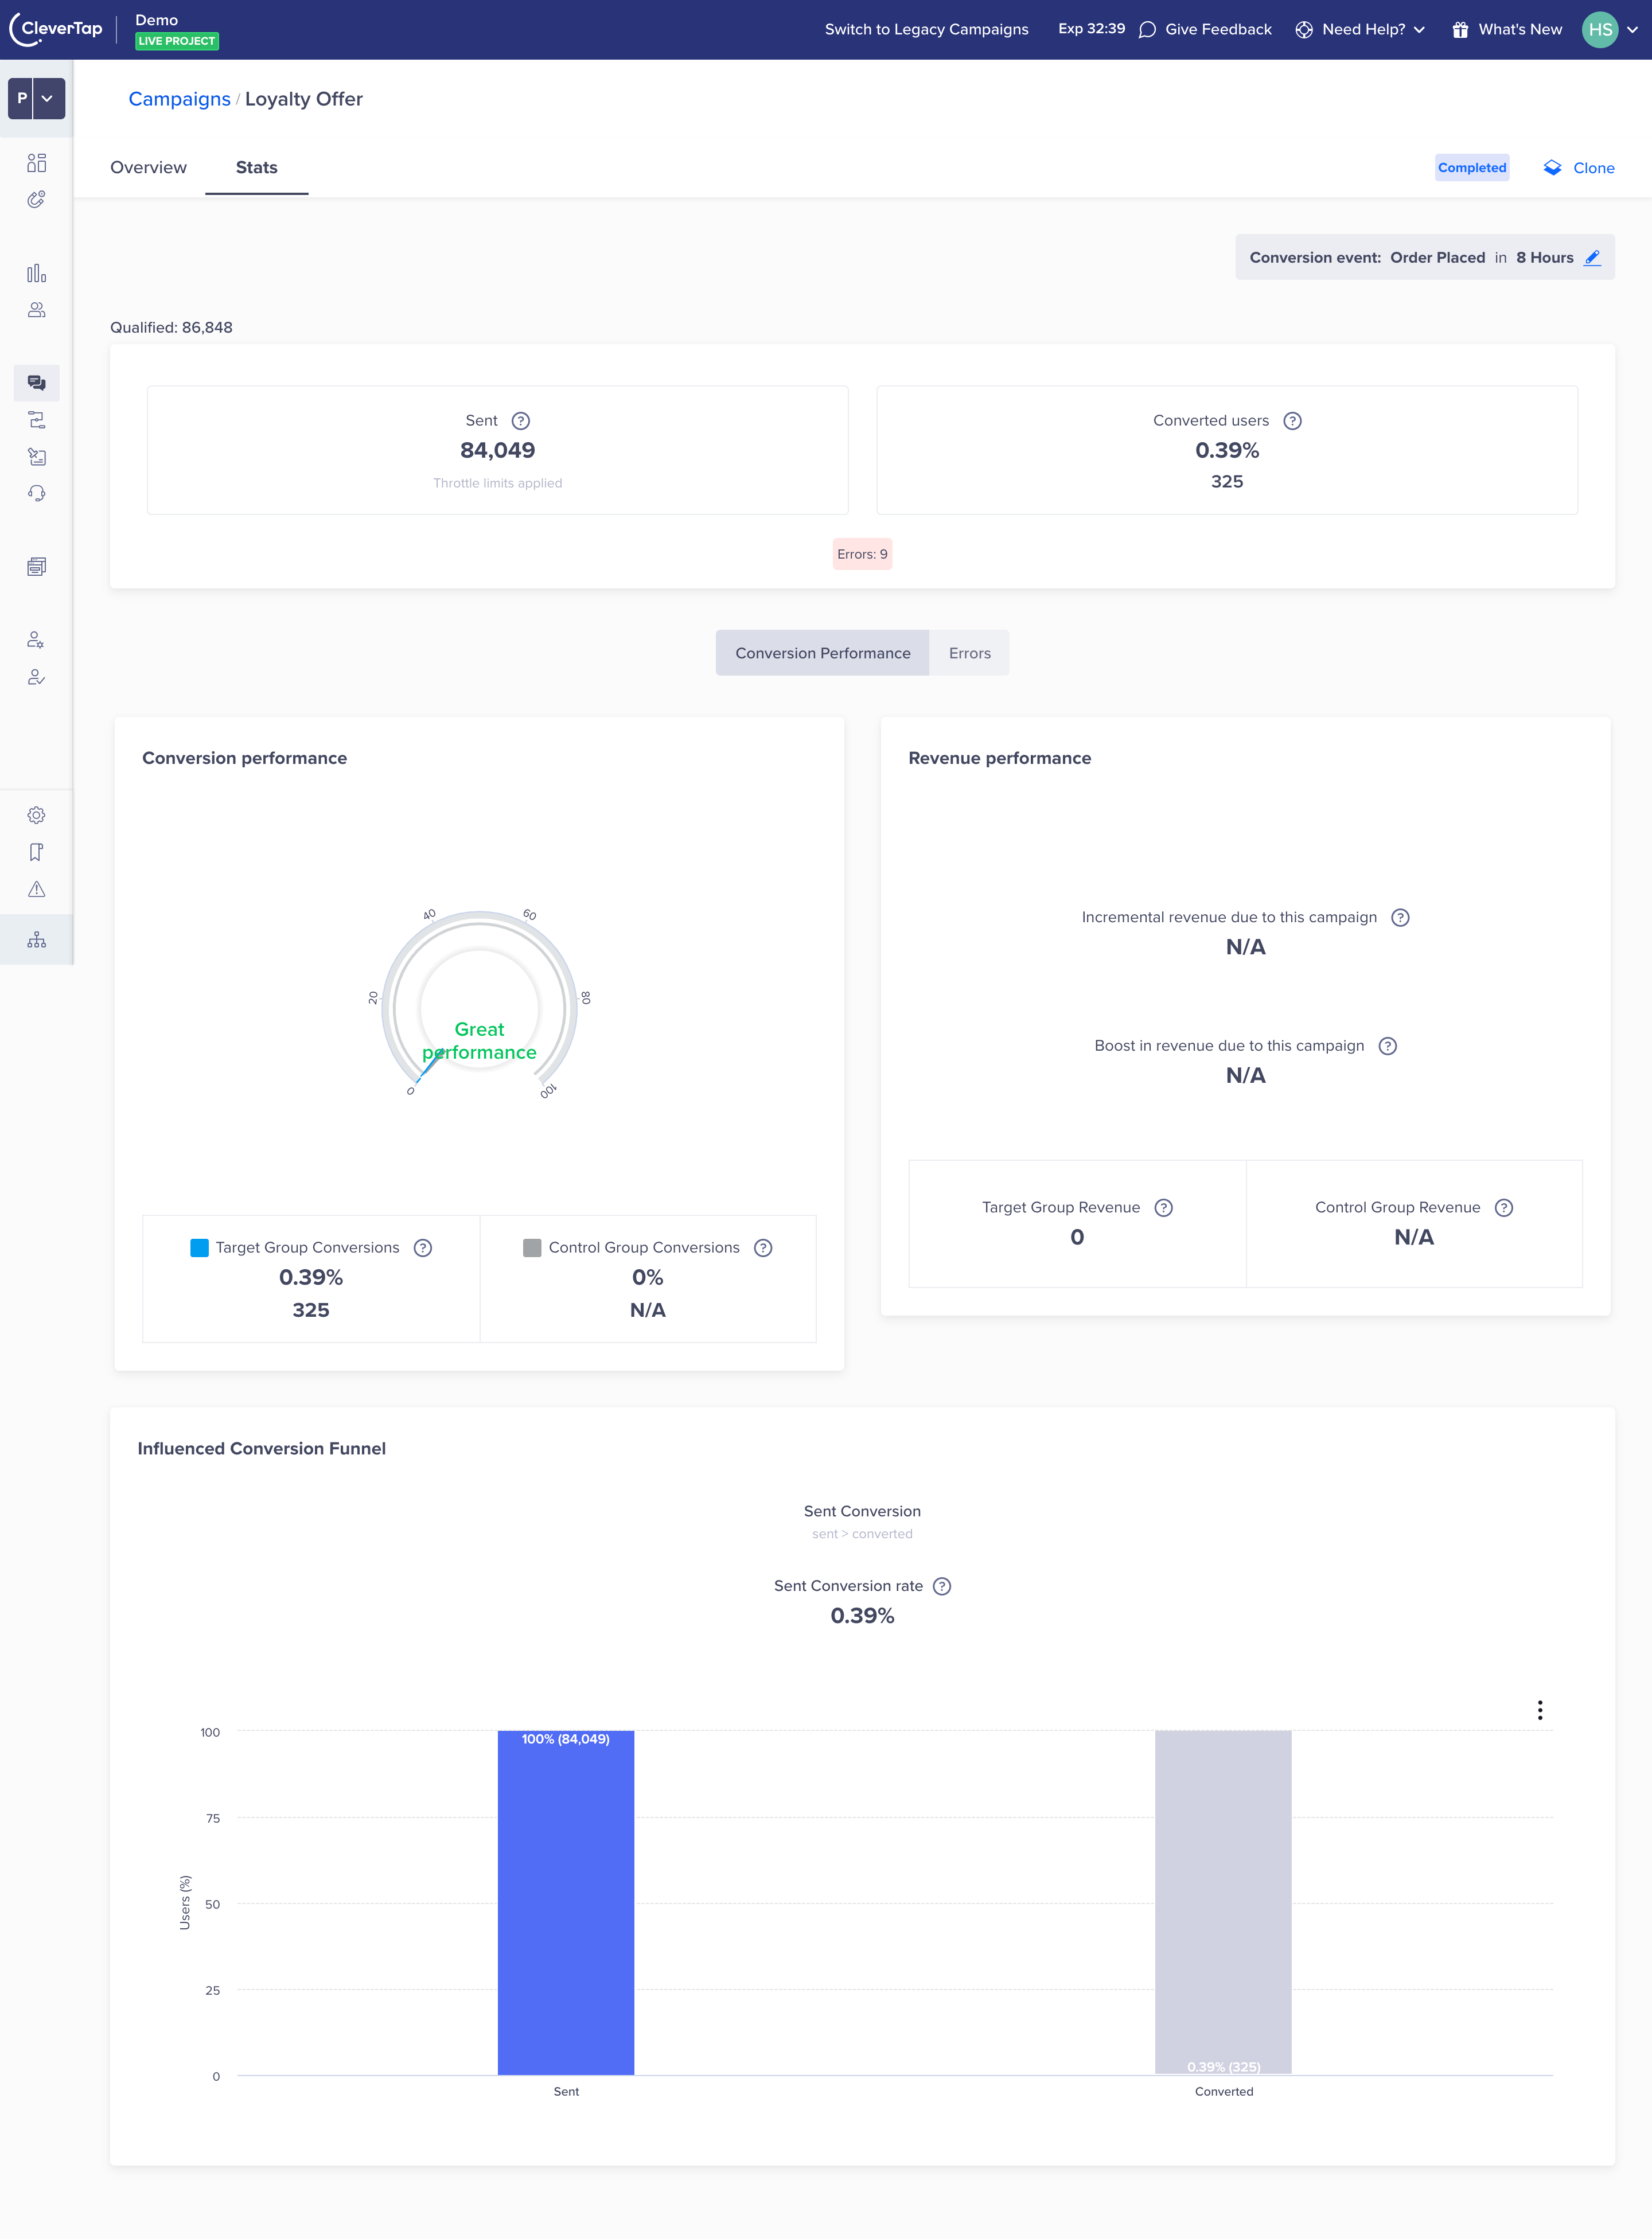Edit conversion event with pencil icon

pos(1592,258)
